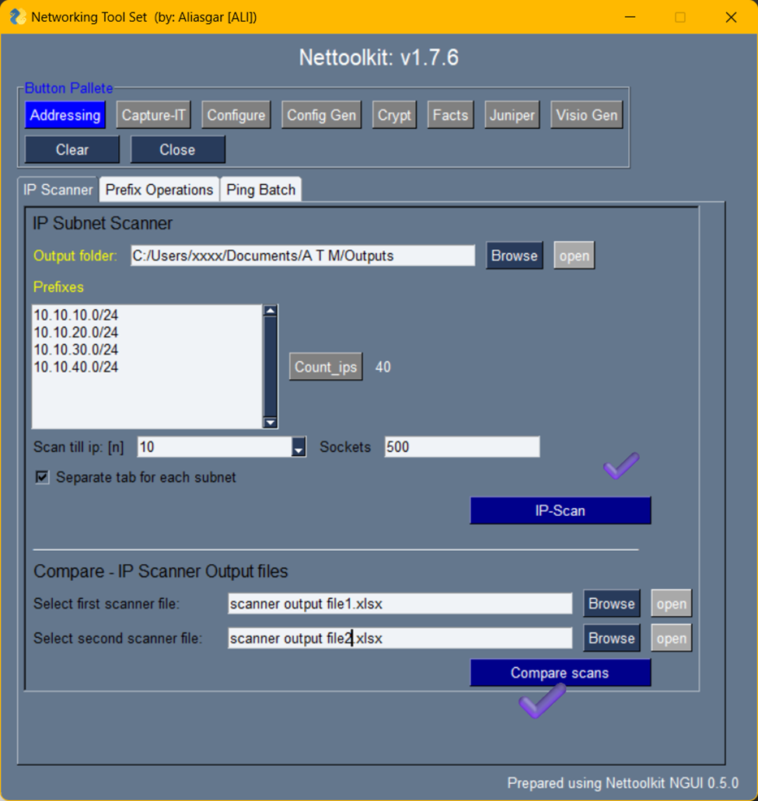Image resolution: width=758 pixels, height=801 pixels.
Task: Minimize the Networking Tool Set window
Action: tap(631, 17)
